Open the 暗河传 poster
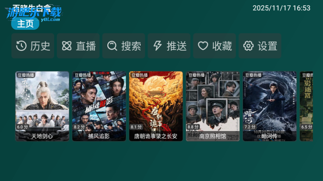Viewport: 323px width, 181px height. coord(270,106)
